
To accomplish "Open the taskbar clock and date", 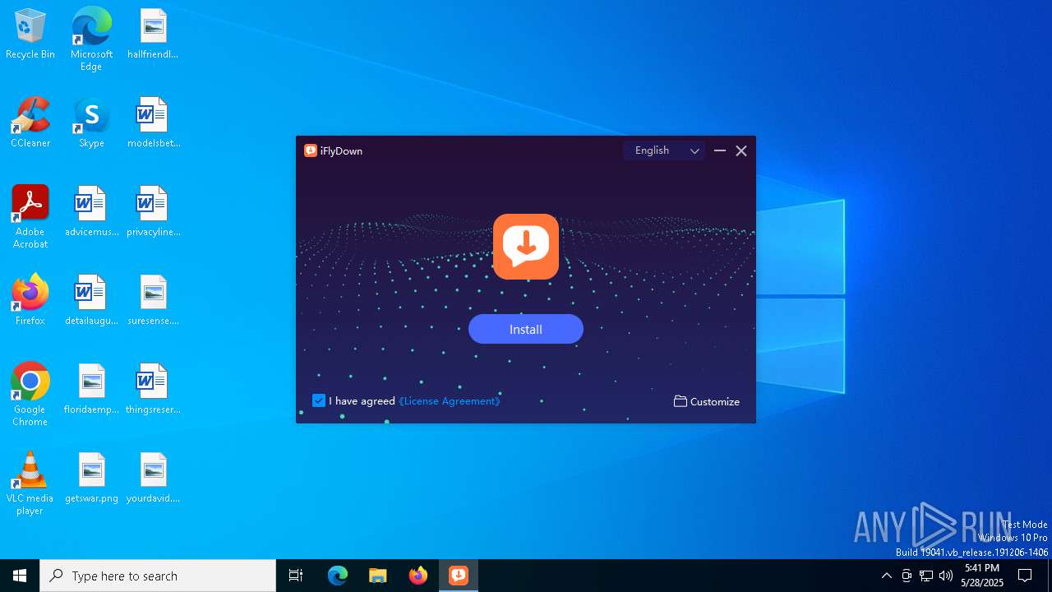I will (982, 576).
